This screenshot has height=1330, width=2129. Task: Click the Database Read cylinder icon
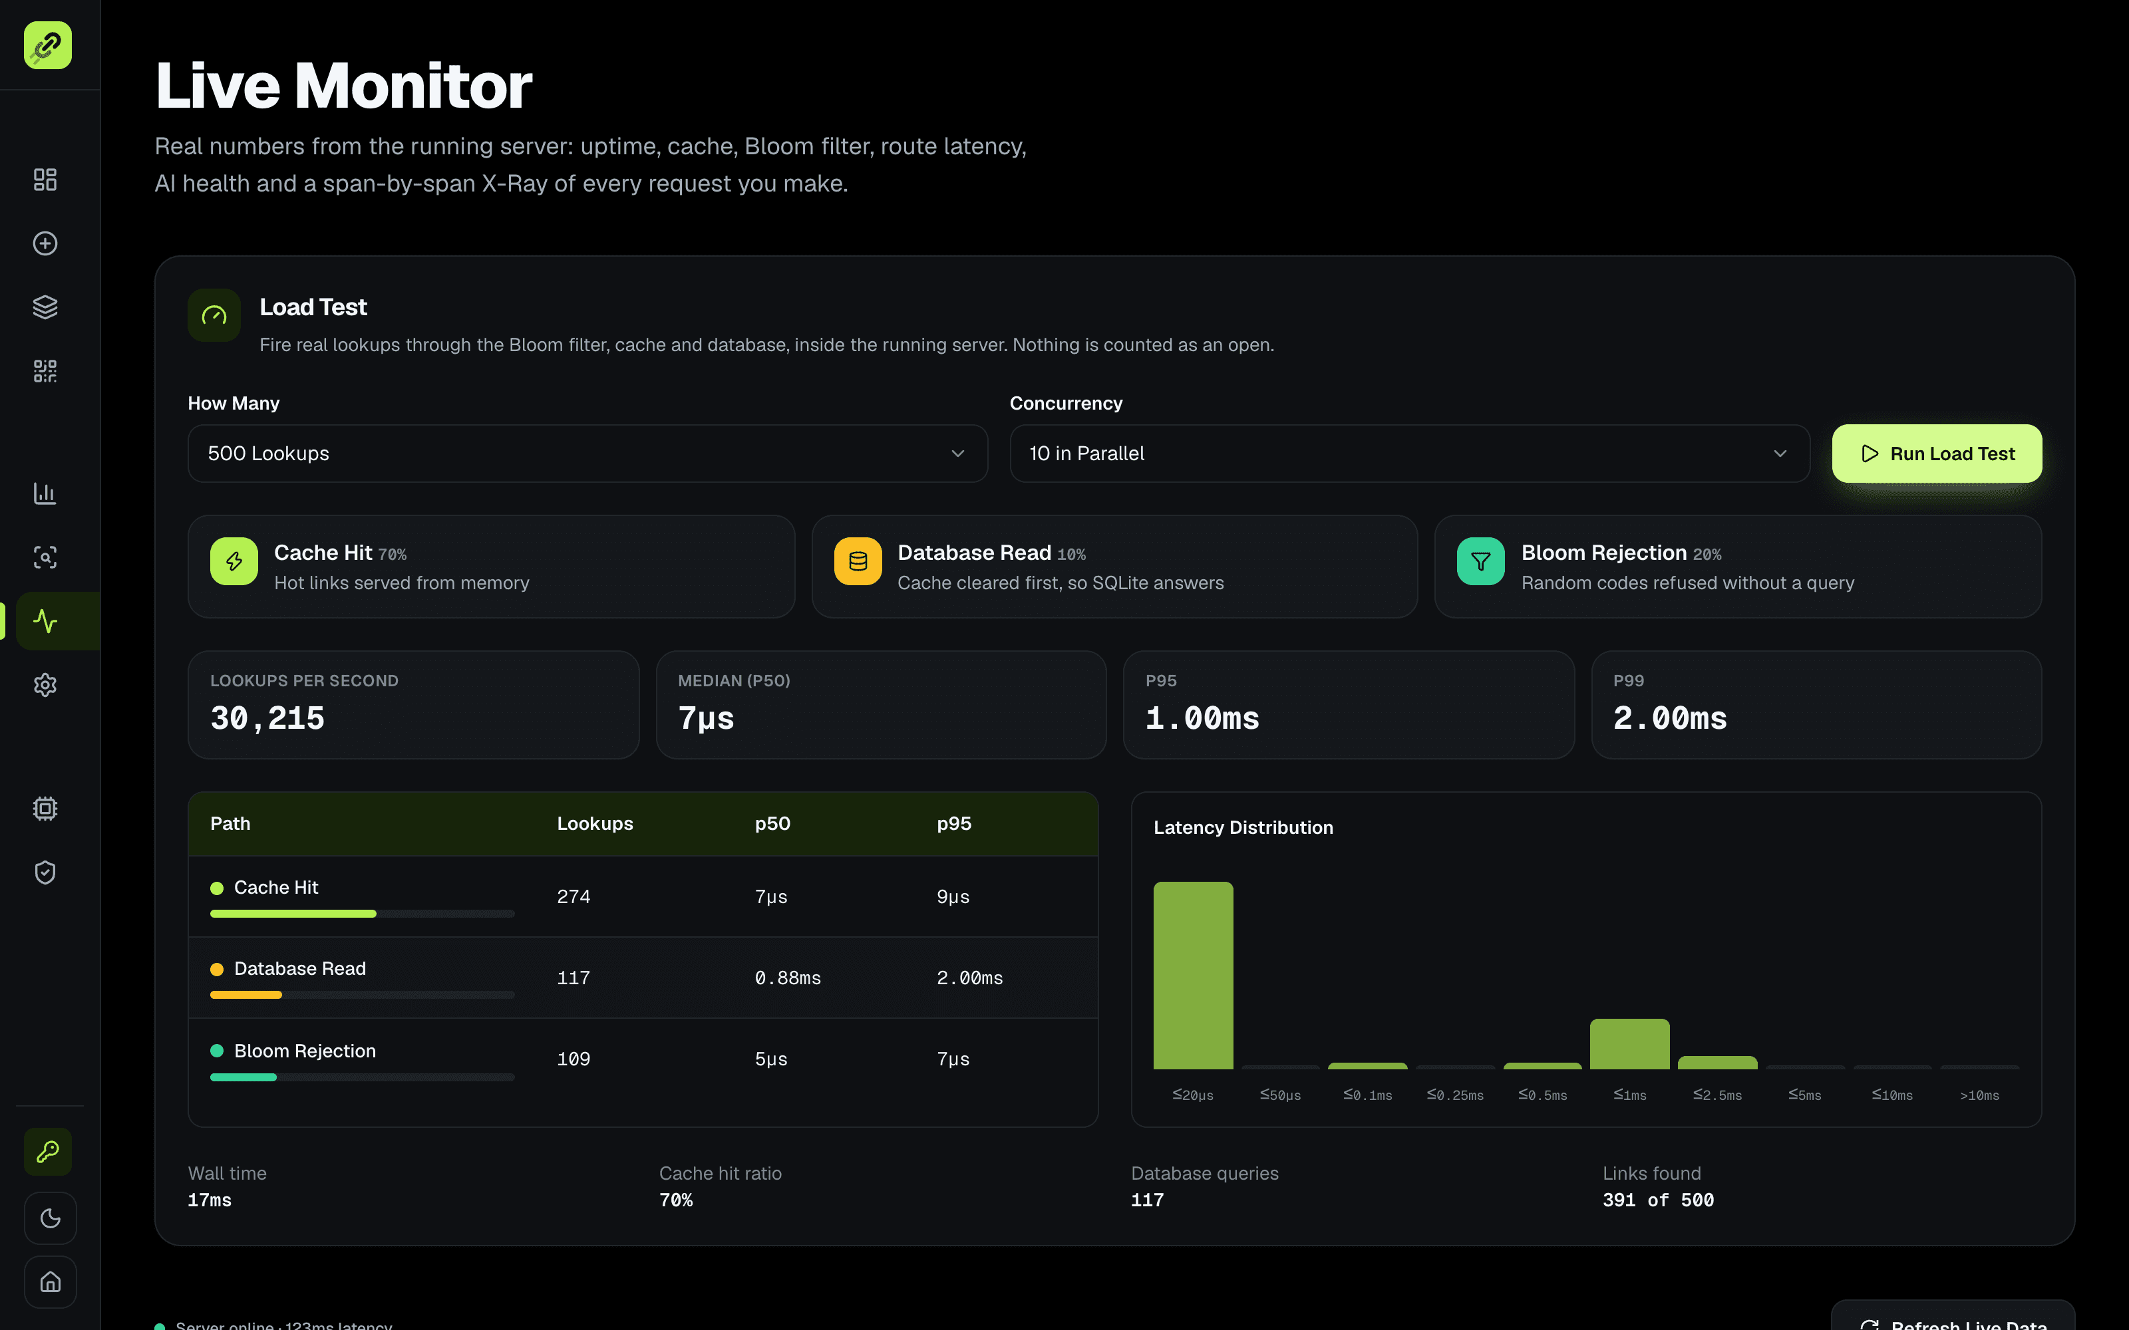(x=858, y=561)
